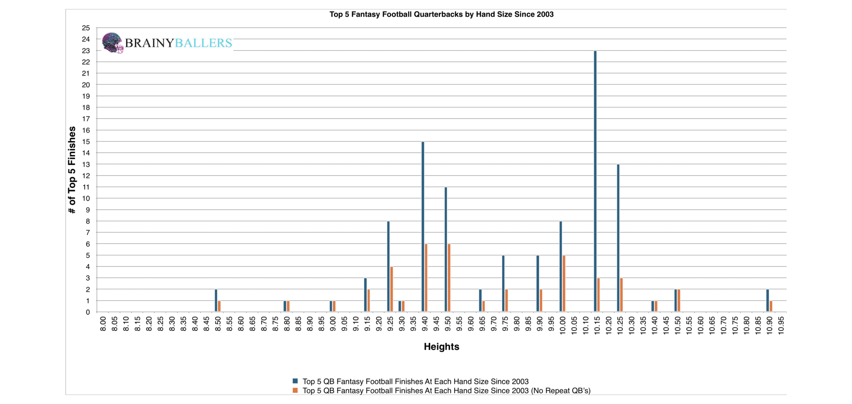Screen dimensions: 852x404
Task: Click the 'Heights' x-axis title
Action: 441,347
